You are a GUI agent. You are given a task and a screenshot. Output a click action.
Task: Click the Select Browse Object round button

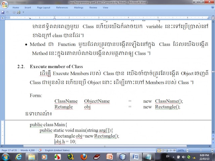pyautogui.click(x=213, y=139)
